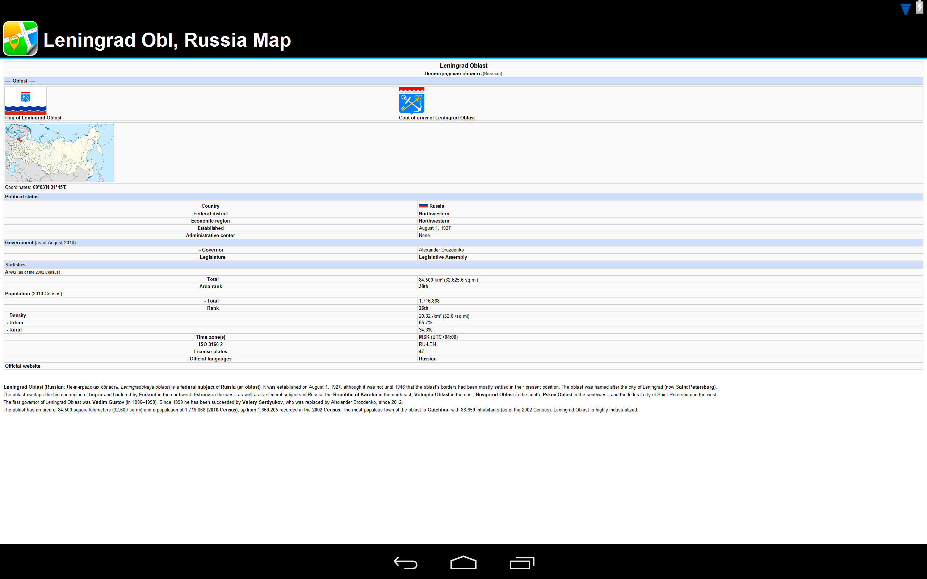Open recent apps with the Recents icon
This screenshot has width=927, height=579.
(522, 562)
